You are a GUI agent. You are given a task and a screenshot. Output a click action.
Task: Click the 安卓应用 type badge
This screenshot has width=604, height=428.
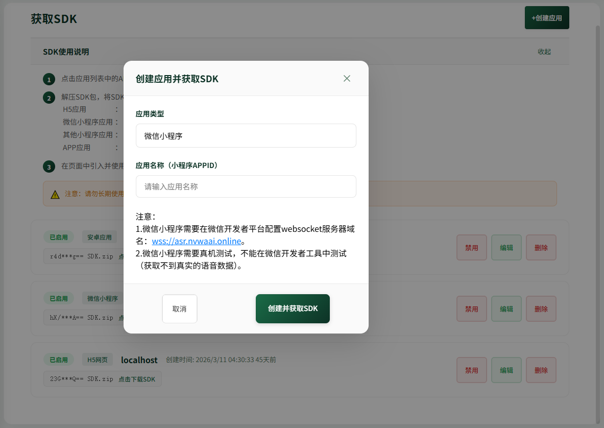click(99, 237)
